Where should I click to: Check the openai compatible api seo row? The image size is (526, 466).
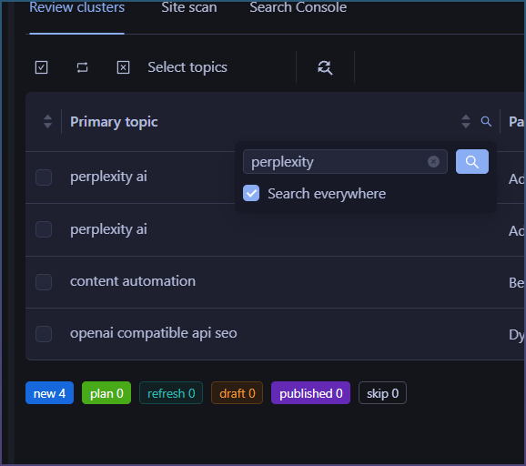coord(44,334)
